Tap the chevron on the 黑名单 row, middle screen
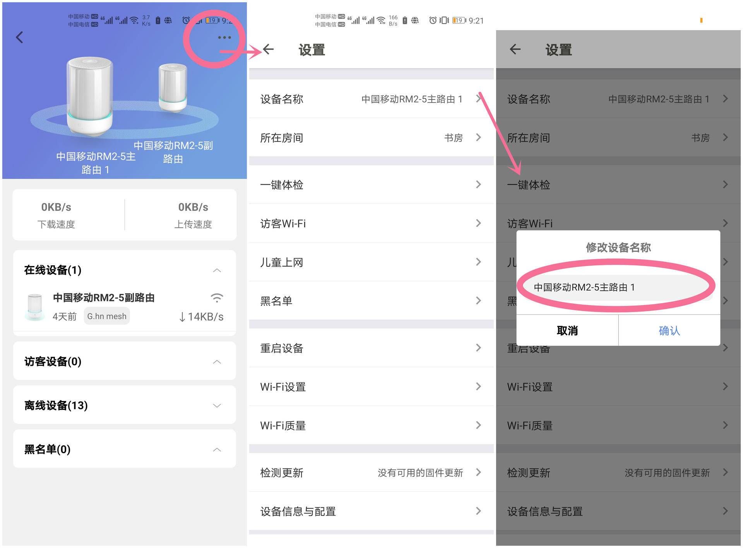Image resolution: width=743 pixels, height=548 pixels. [479, 300]
